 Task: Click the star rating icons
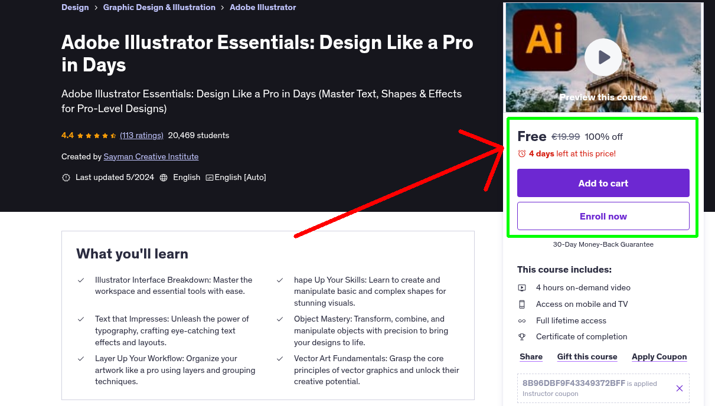pyautogui.click(x=97, y=135)
